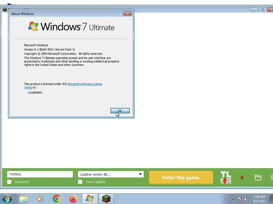
Task: Click Enter the game button
Action: pos(181,177)
